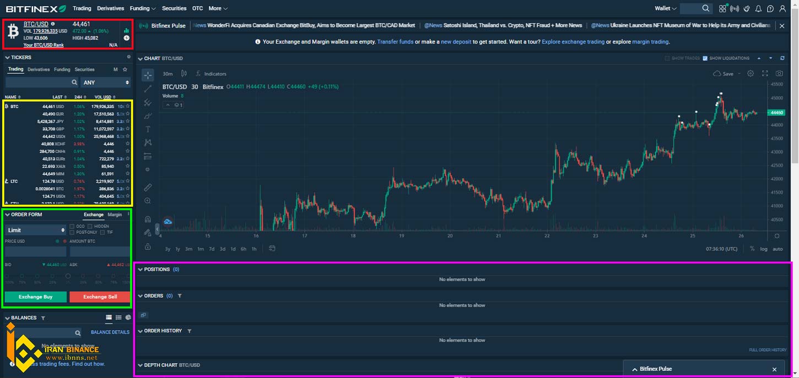Image resolution: width=799 pixels, height=378 pixels.
Task: Open the Derivatives header menu
Action: click(x=111, y=8)
